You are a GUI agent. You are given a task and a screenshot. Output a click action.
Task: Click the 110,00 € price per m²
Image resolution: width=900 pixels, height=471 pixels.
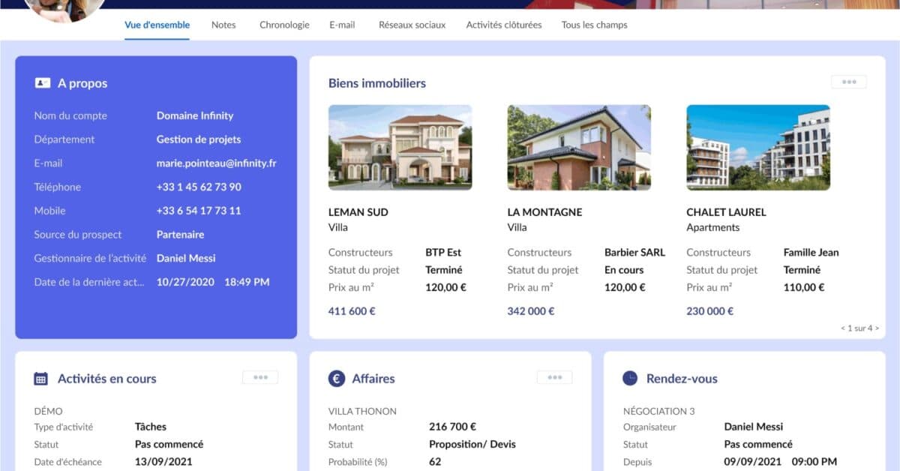[804, 287]
